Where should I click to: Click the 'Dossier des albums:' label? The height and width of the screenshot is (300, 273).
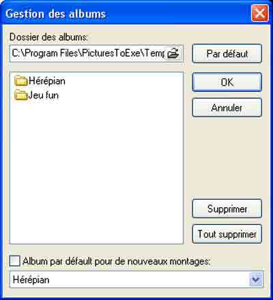[48, 37]
